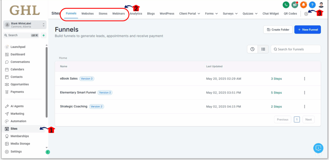
Task: Click Create Folder button
Action: point(278,30)
